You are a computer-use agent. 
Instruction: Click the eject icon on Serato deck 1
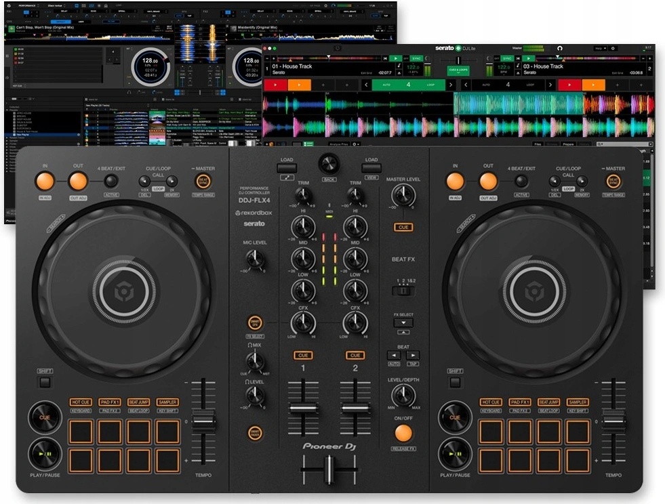pyautogui.click(x=399, y=73)
